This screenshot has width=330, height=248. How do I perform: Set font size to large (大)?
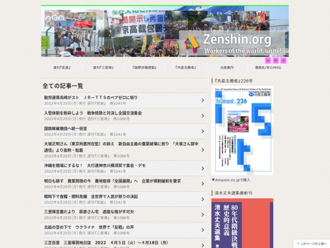(x=284, y=61)
